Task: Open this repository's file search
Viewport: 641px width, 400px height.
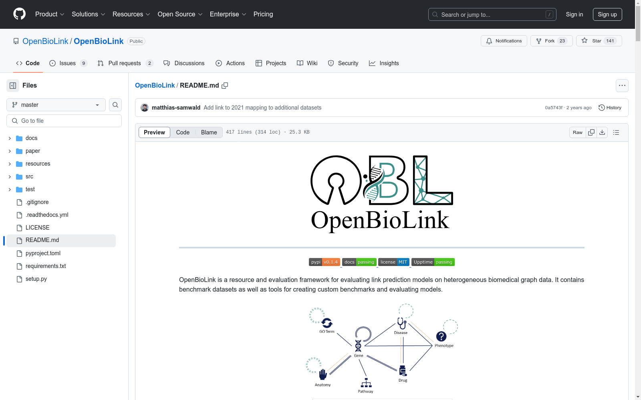Action: pos(115,104)
